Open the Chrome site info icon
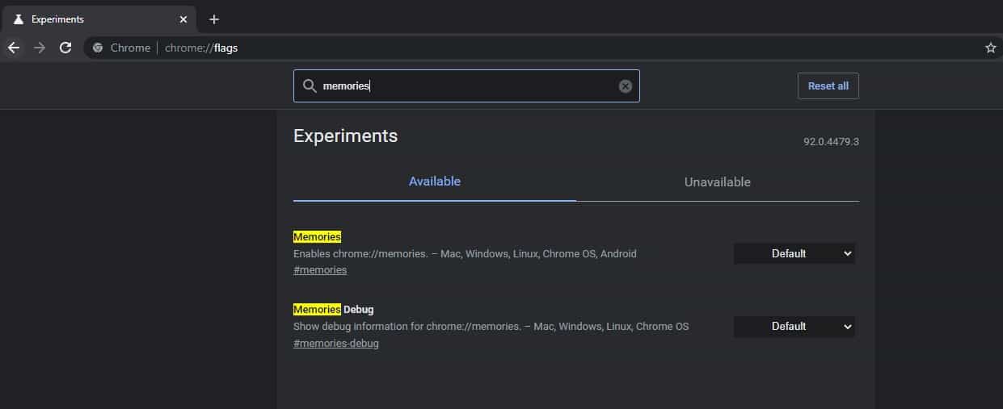This screenshot has height=409, width=1003. [98, 48]
